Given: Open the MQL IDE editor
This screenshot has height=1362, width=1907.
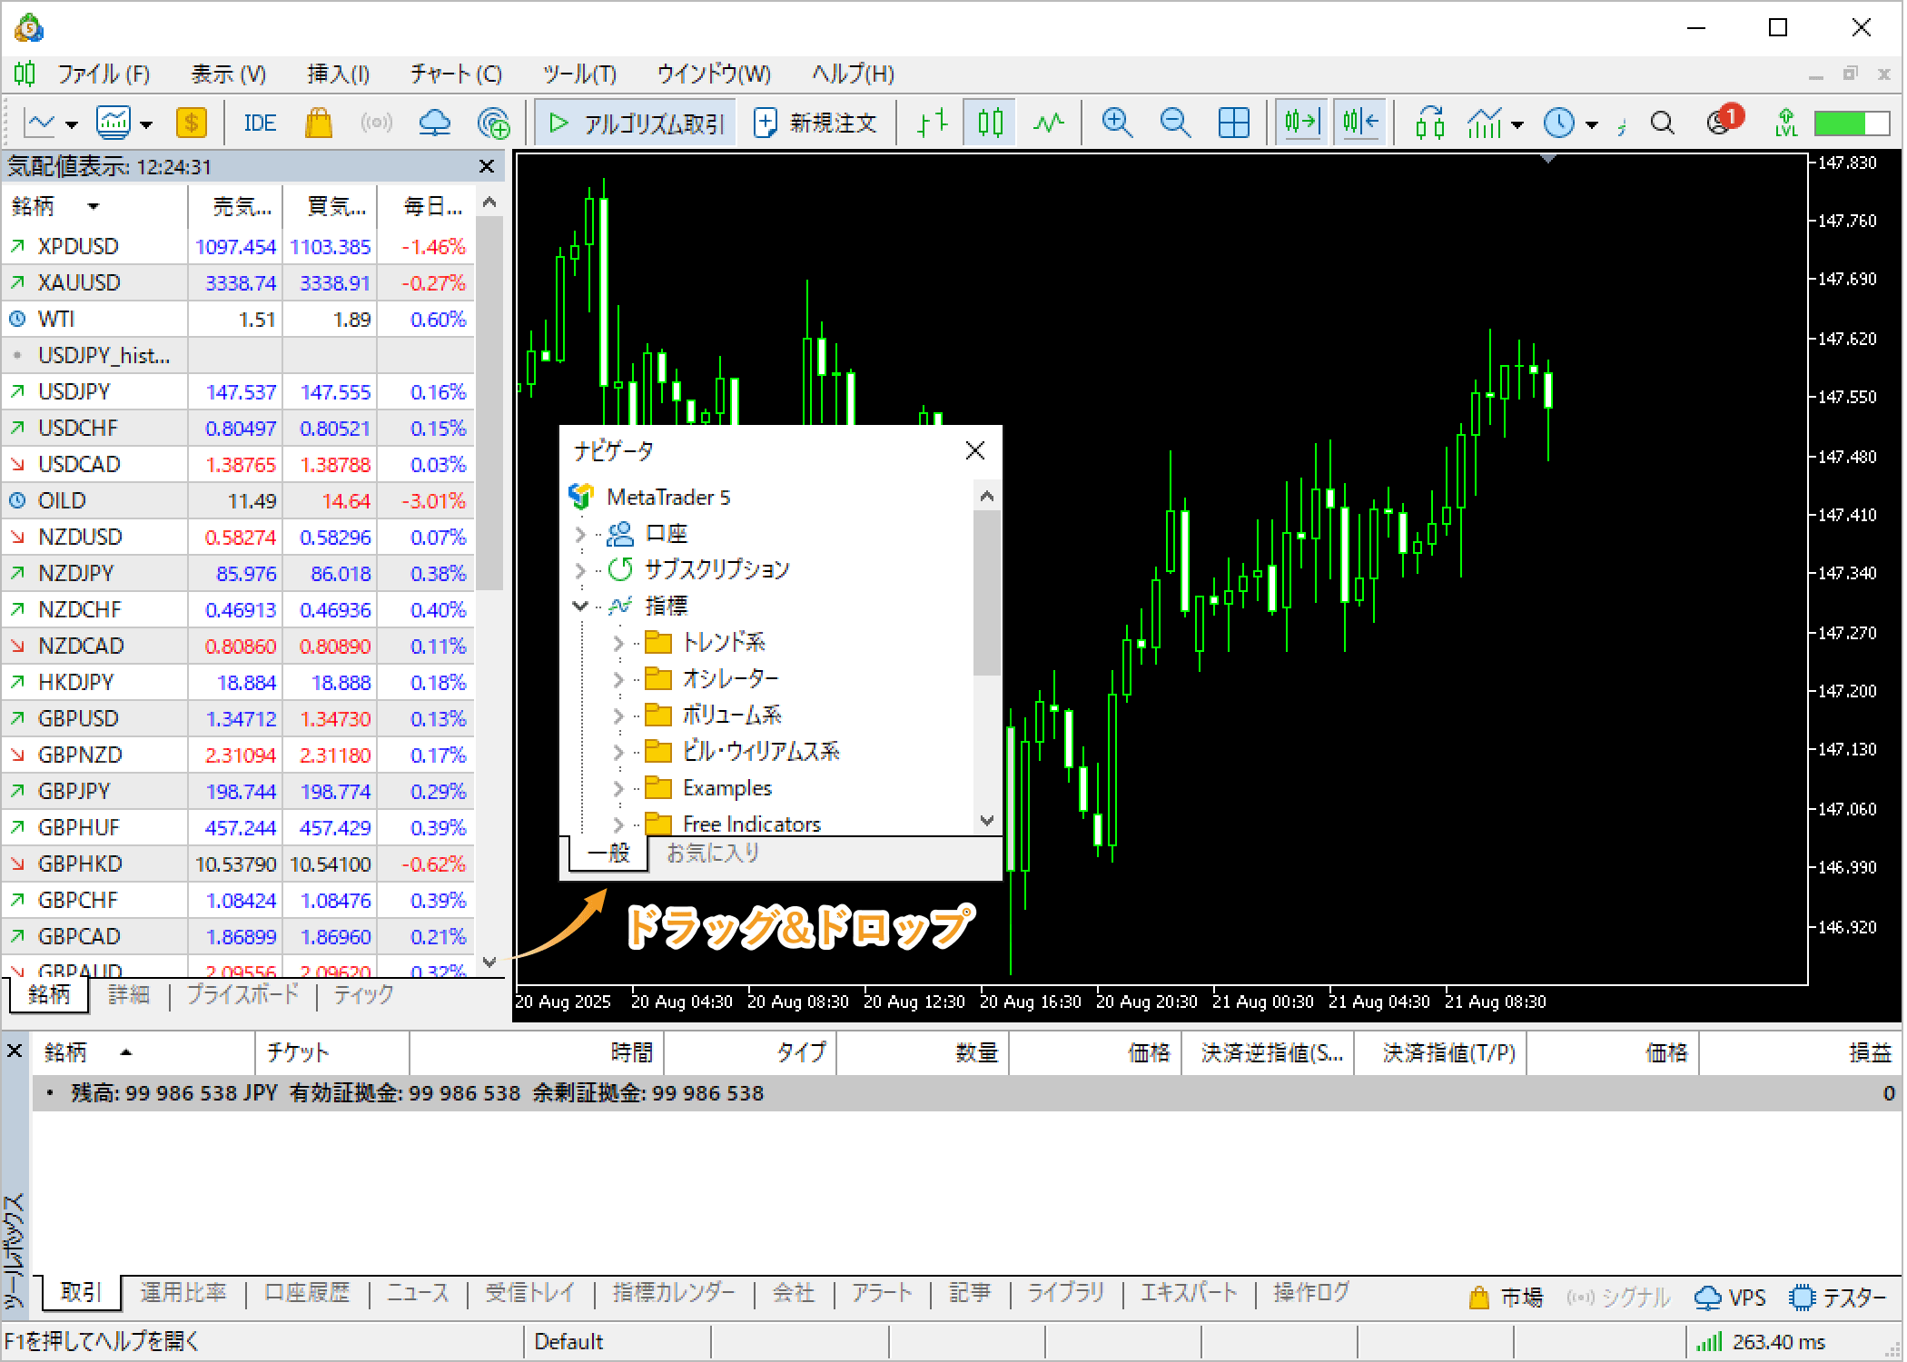Looking at the screenshot, I should (x=260, y=123).
